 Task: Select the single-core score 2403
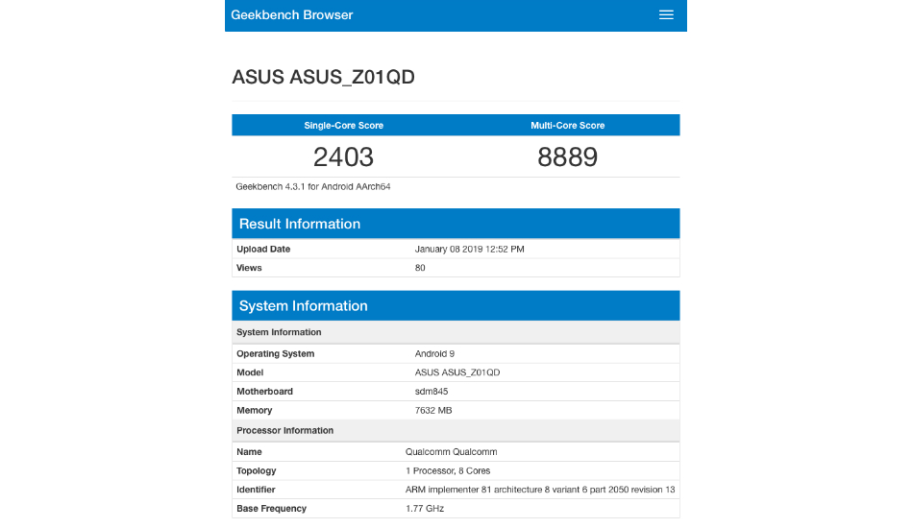point(343,157)
